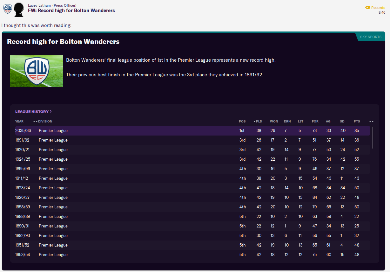This screenshot has width=390, height=272.
Task: Sort table by Pts column header
Action: (x=357, y=122)
